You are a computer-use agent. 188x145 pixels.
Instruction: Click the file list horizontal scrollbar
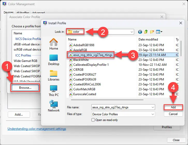pos(107,100)
